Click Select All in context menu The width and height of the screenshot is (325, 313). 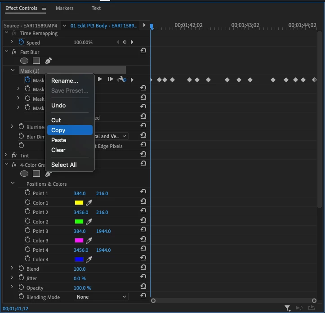(x=64, y=165)
